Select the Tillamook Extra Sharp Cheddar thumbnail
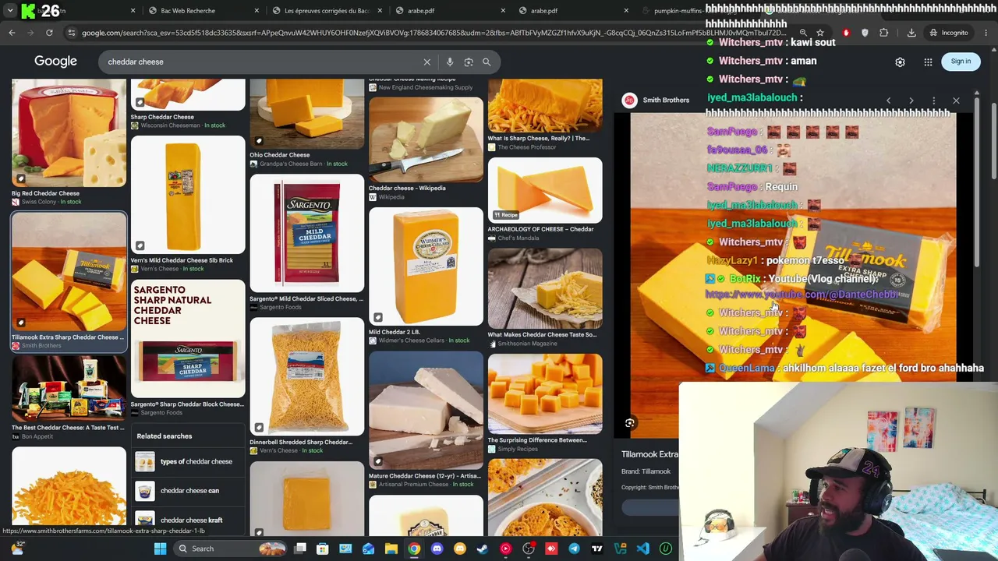Image resolution: width=998 pixels, height=561 pixels. (69, 271)
